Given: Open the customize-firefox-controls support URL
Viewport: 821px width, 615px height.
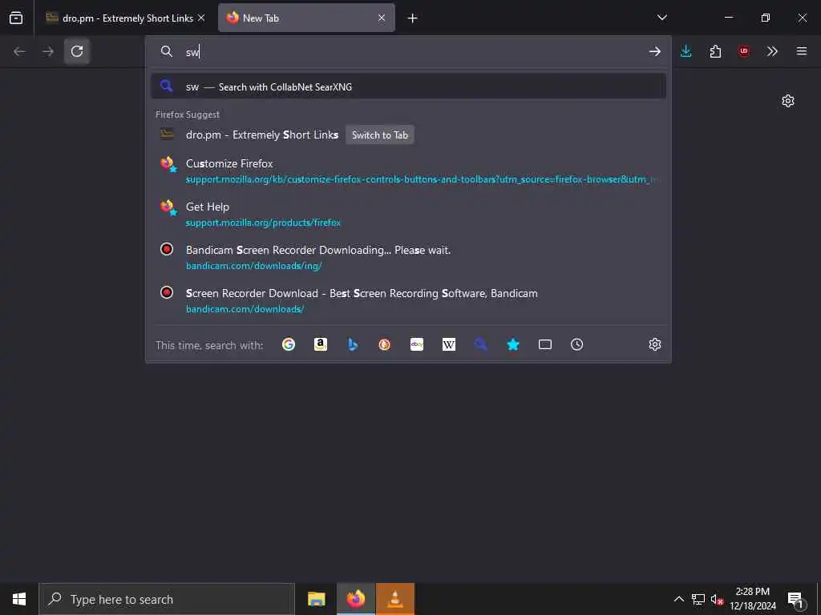Looking at the screenshot, I should coord(421,179).
